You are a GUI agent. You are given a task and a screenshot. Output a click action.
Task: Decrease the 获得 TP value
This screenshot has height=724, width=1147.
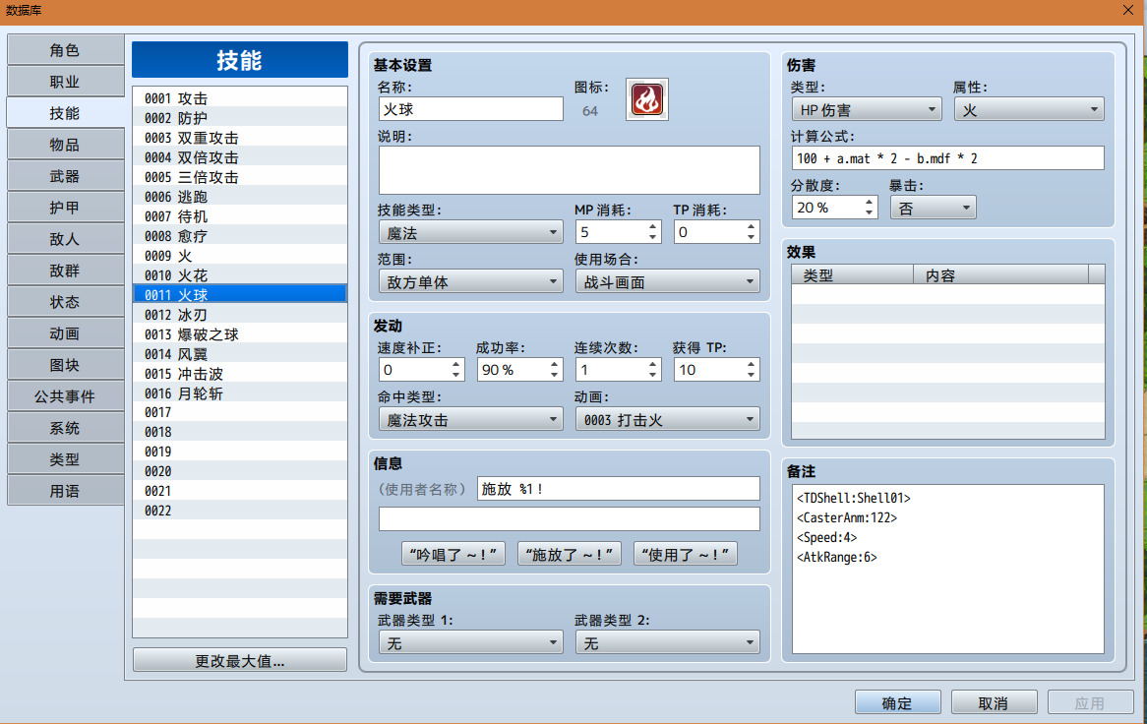(x=752, y=375)
